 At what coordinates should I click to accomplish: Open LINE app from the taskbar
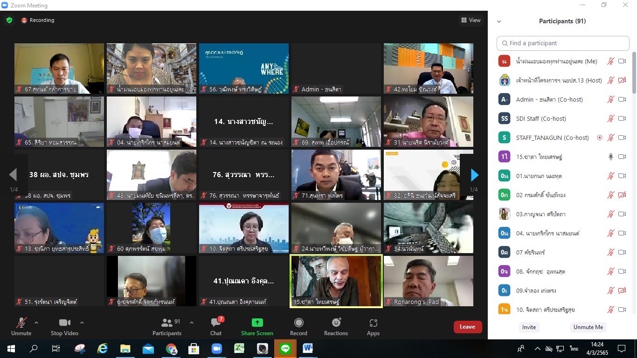pos(284,348)
